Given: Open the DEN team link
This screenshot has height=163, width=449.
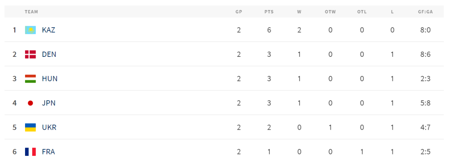Looking at the screenshot, I should pyautogui.click(x=49, y=54).
